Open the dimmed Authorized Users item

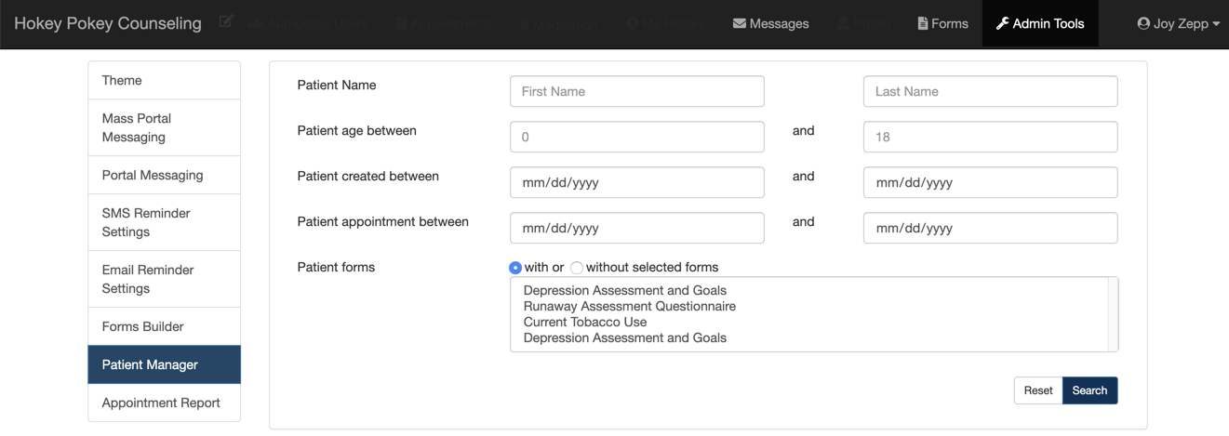coord(305,24)
